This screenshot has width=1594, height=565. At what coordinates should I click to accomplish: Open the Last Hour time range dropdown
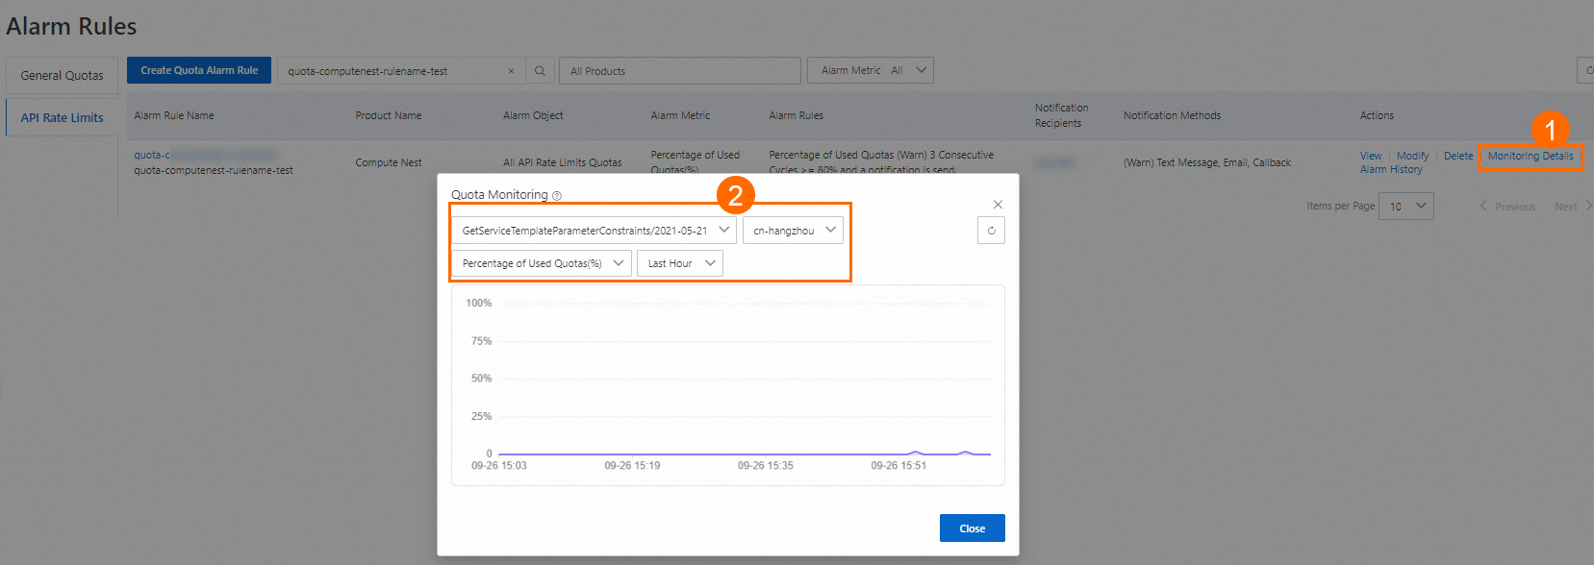[x=680, y=263]
